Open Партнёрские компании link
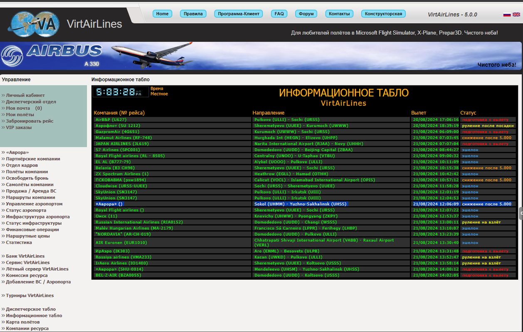The width and height of the screenshot is (523, 332). coord(33,159)
